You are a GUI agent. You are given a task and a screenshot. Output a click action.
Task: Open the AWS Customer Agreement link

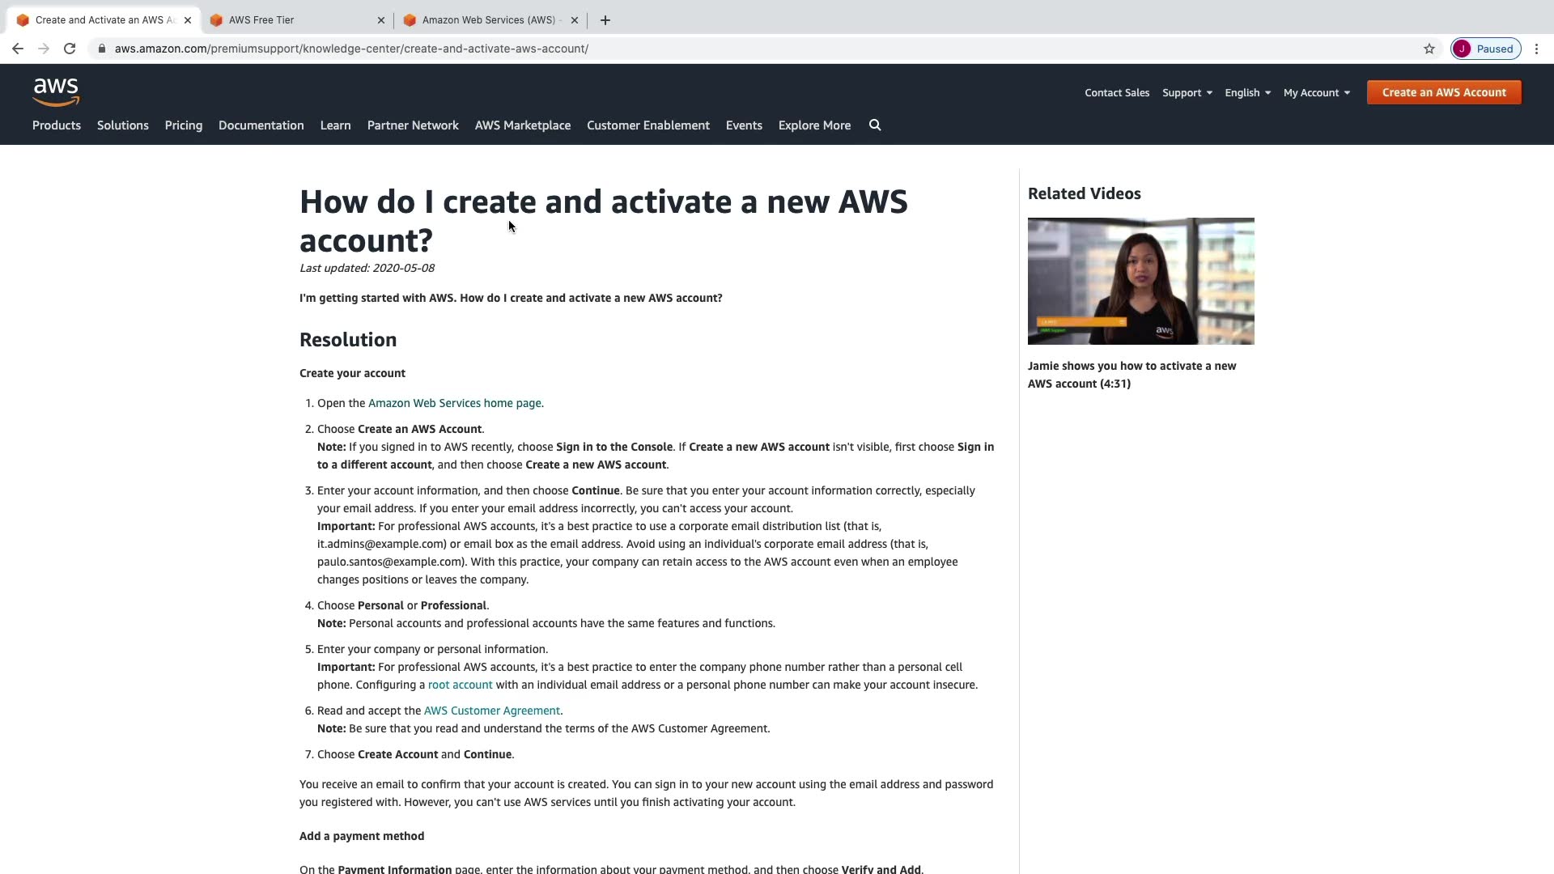[x=492, y=711]
